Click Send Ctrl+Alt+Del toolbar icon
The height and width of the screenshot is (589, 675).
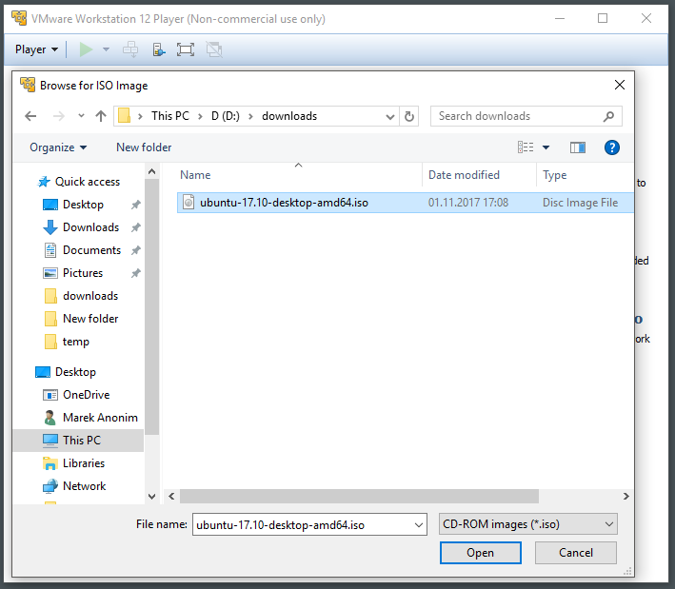[x=130, y=49]
